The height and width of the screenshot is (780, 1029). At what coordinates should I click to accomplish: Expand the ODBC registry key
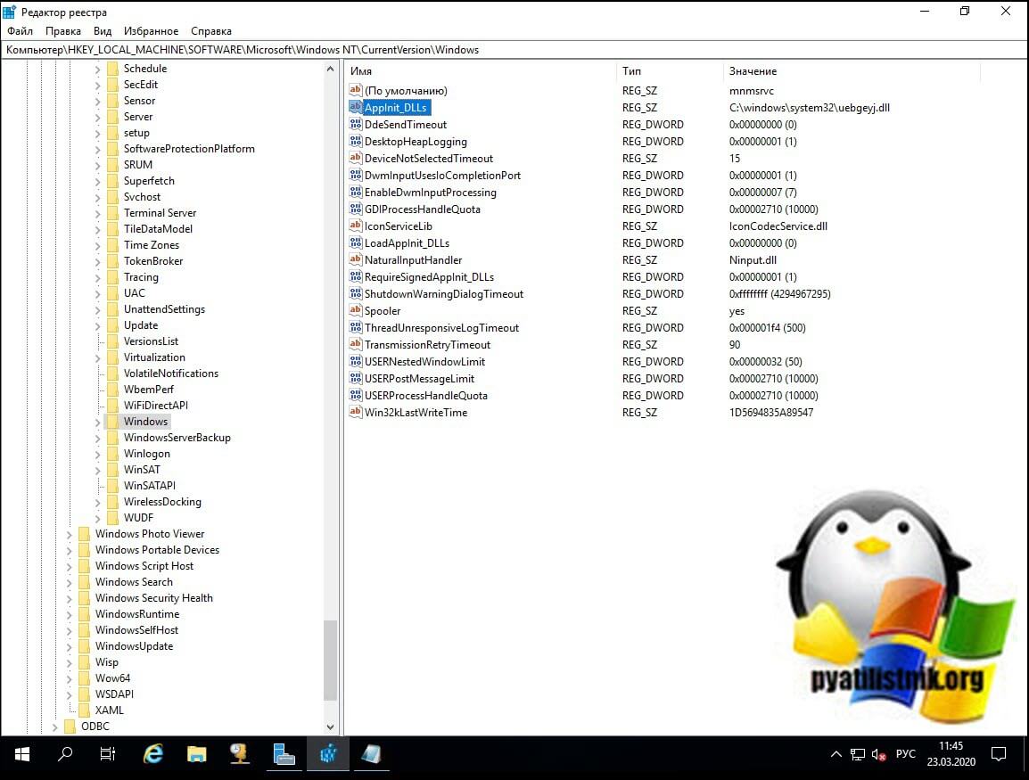point(55,727)
